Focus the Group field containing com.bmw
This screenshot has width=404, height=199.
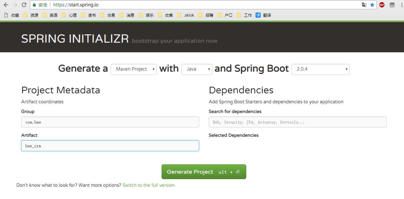coord(110,122)
